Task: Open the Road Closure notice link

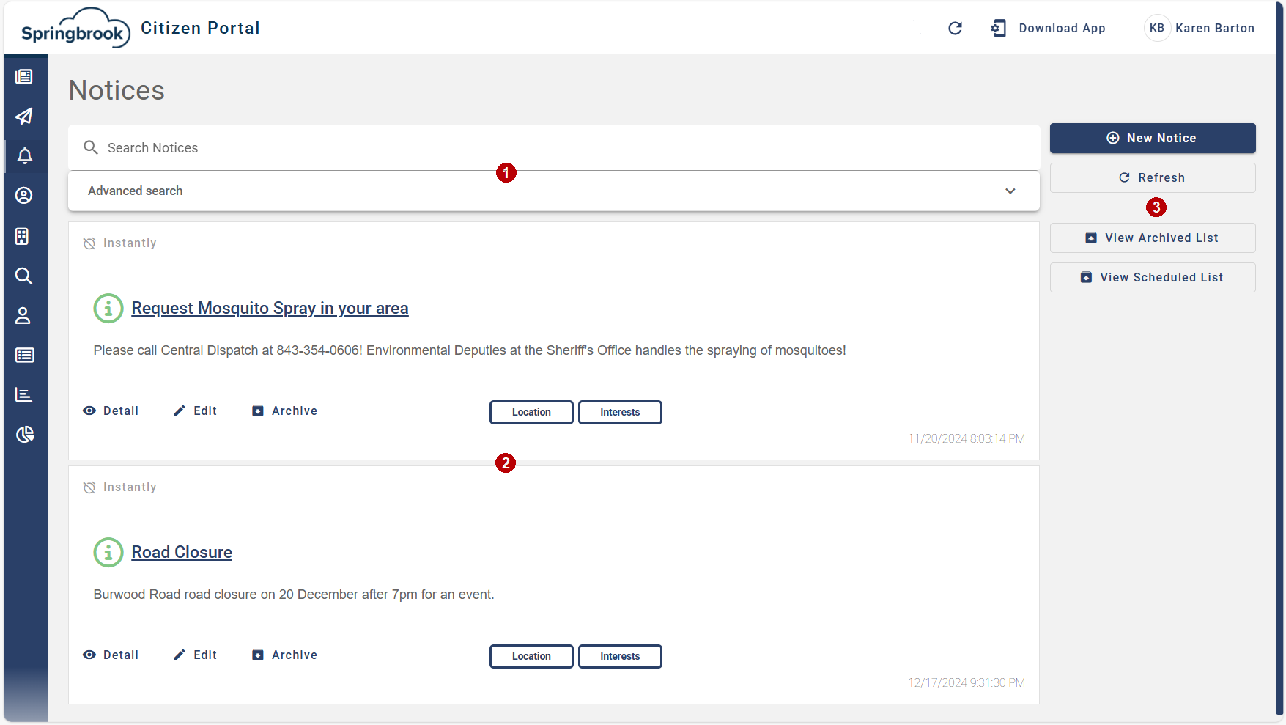Action: click(x=182, y=553)
